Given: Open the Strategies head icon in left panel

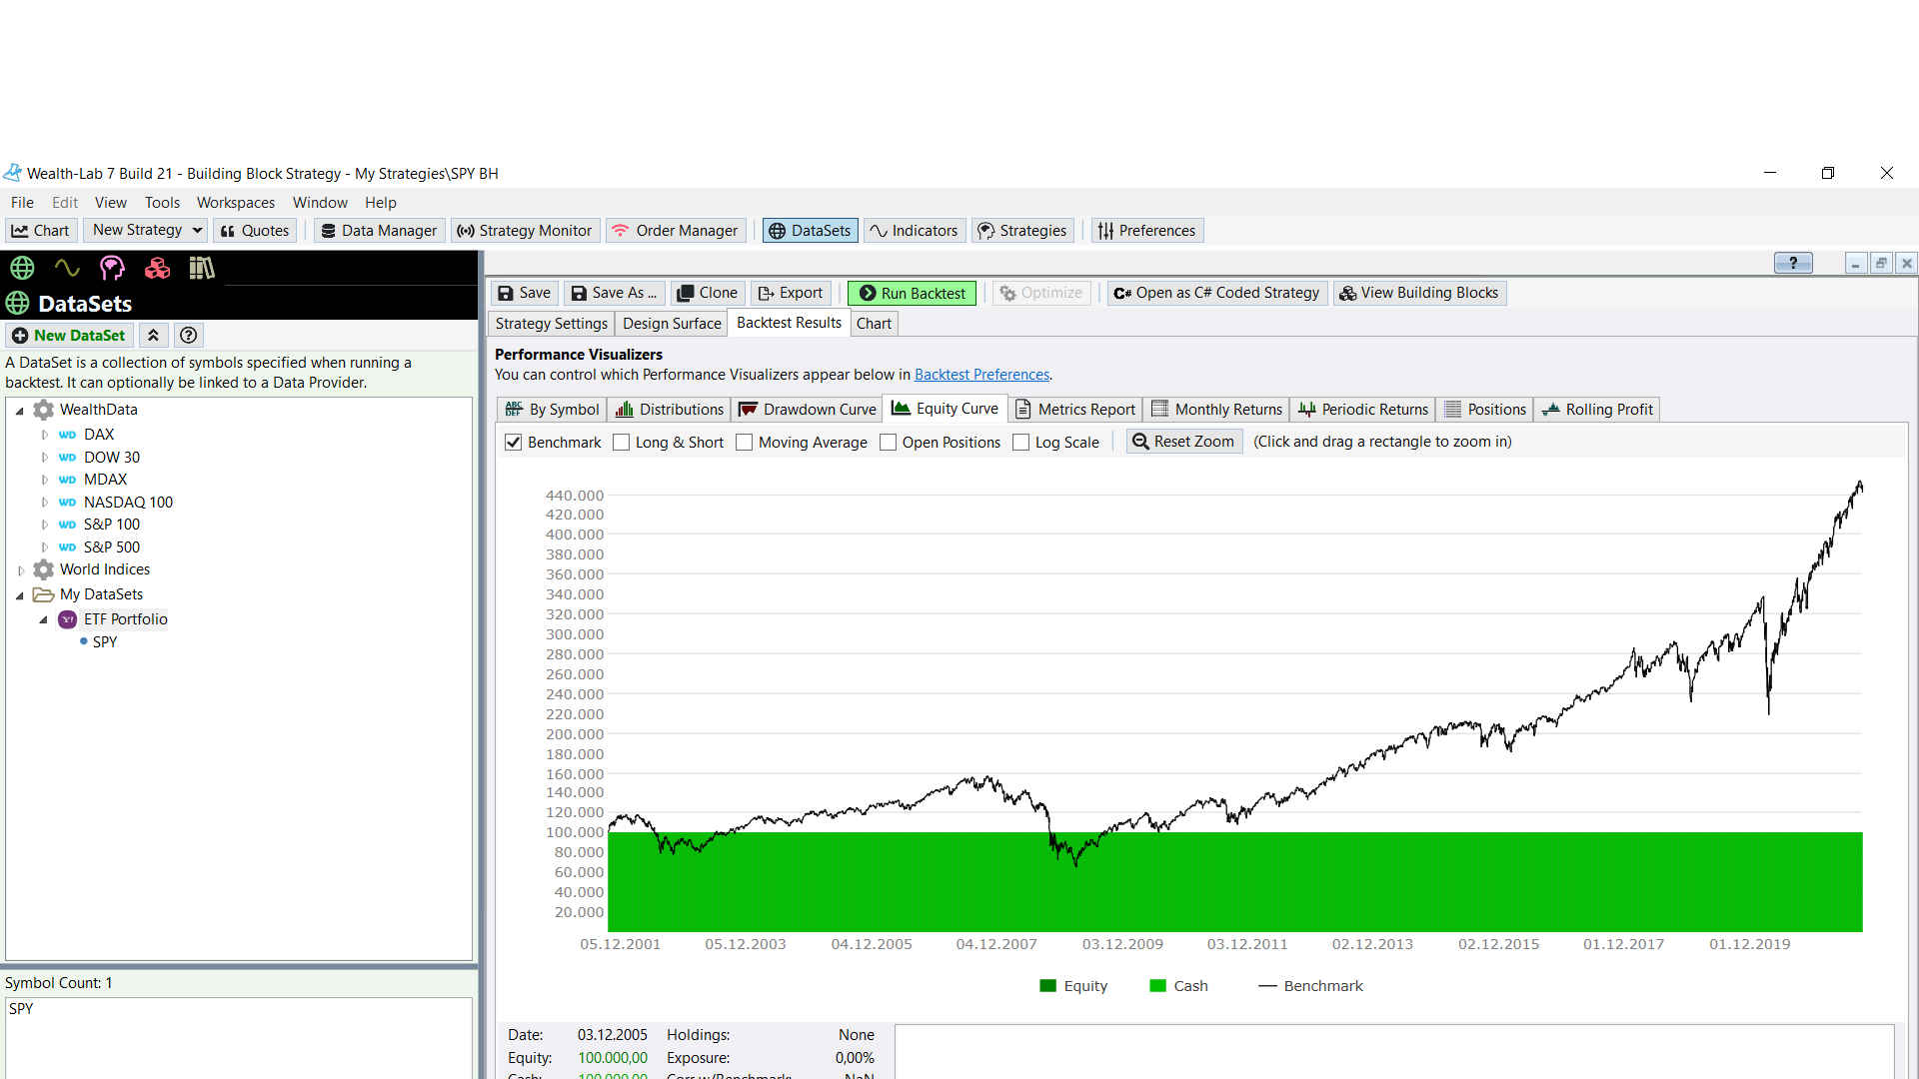Looking at the screenshot, I should (112, 268).
